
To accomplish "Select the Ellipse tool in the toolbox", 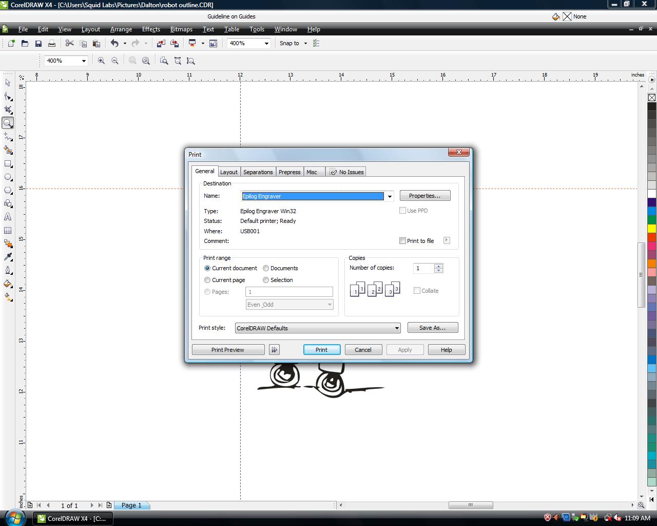I will click(8, 177).
